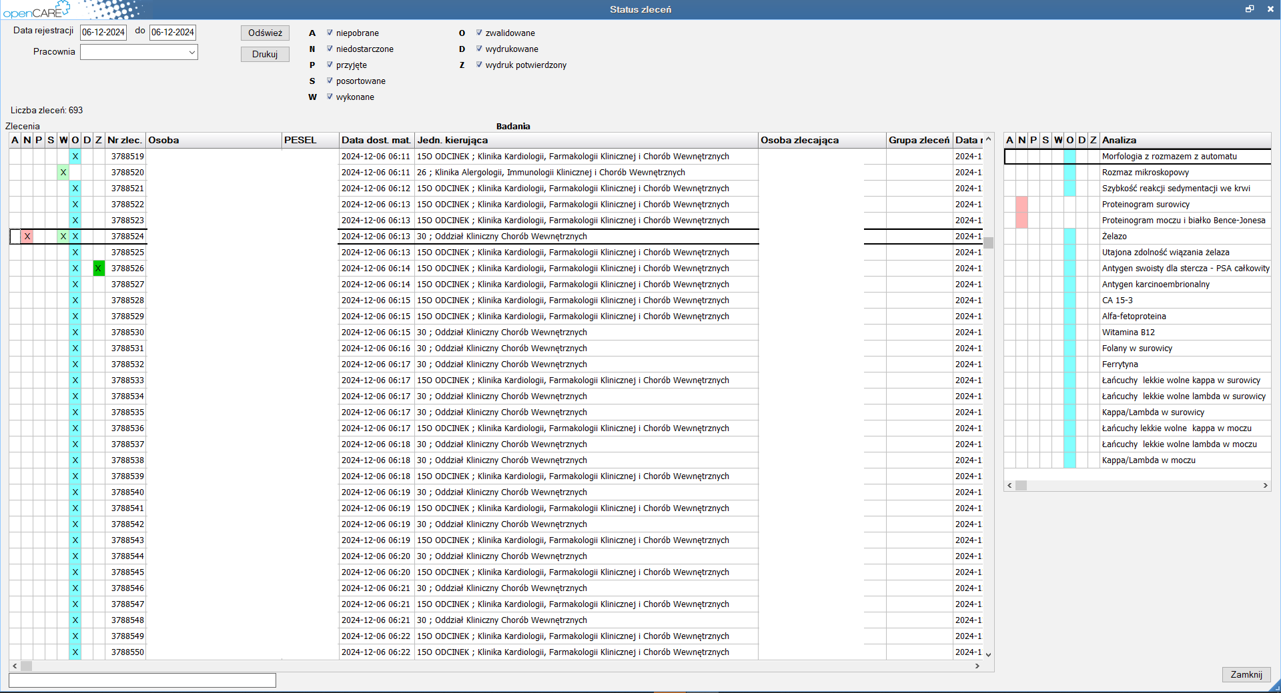
Task: Click pink N status mark for order 3788524
Action: click(27, 237)
